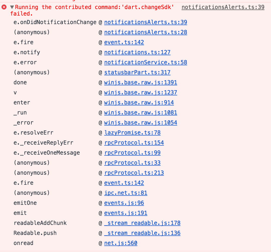Open notificationsAlerts.ts:39 top-right source link
Screen dimensions: 271x252
[223, 7]
